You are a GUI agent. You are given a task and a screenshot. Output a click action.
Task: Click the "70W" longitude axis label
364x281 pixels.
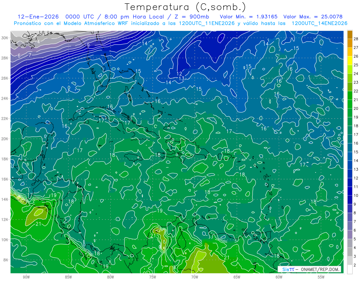(195, 277)
